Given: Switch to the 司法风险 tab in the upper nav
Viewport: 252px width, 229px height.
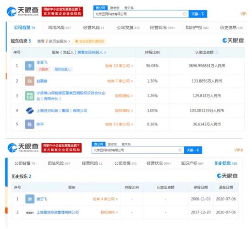Looking at the screenshot, I should pos(59,28).
